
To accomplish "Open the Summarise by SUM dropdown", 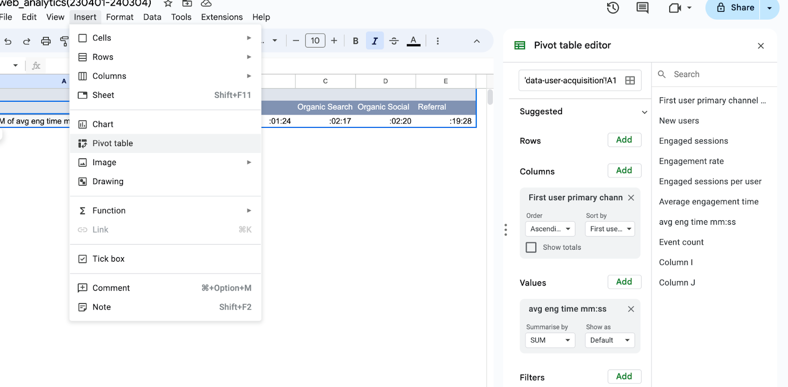I will tap(550, 340).
